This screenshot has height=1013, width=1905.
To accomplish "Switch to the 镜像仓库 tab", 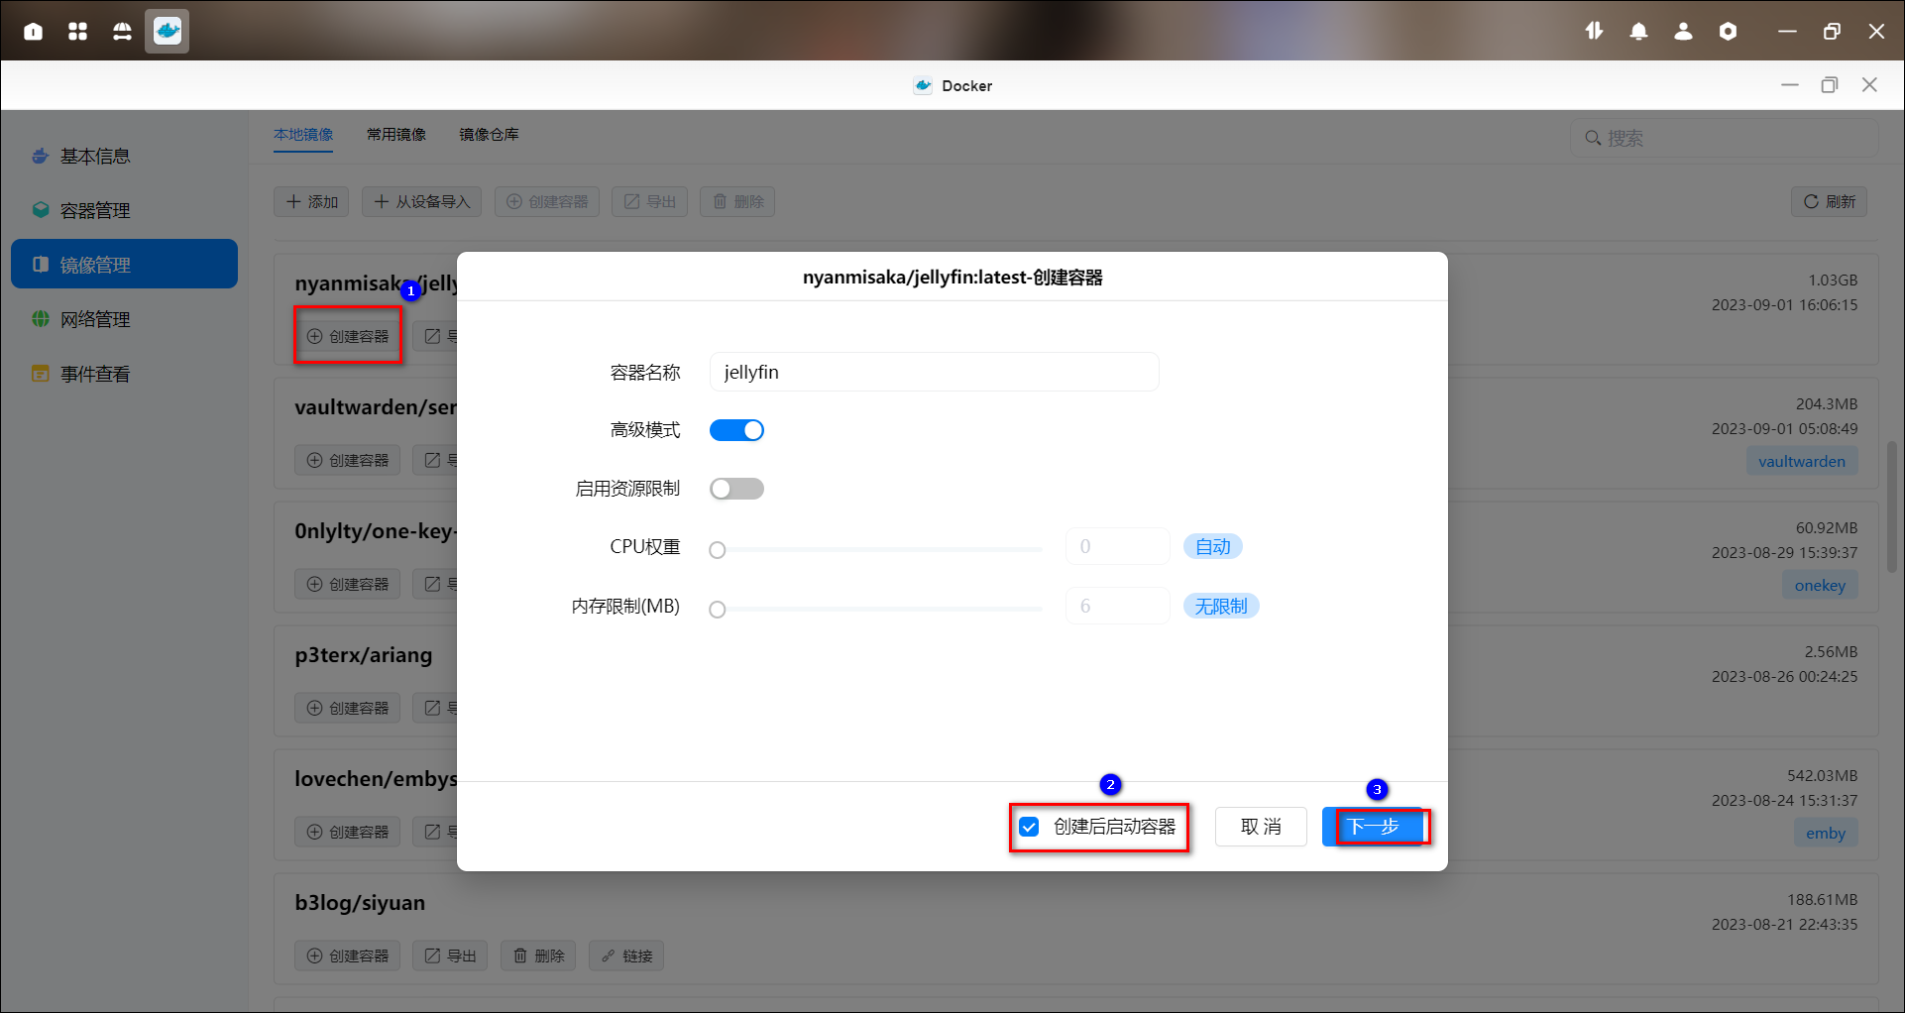I will click(x=489, y=134).
